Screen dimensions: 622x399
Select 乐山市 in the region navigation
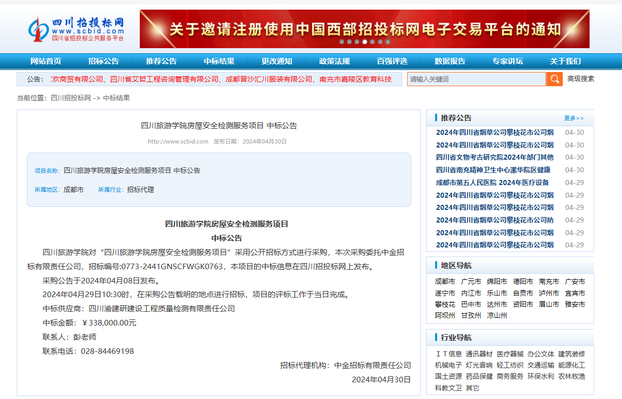point(497,293)
